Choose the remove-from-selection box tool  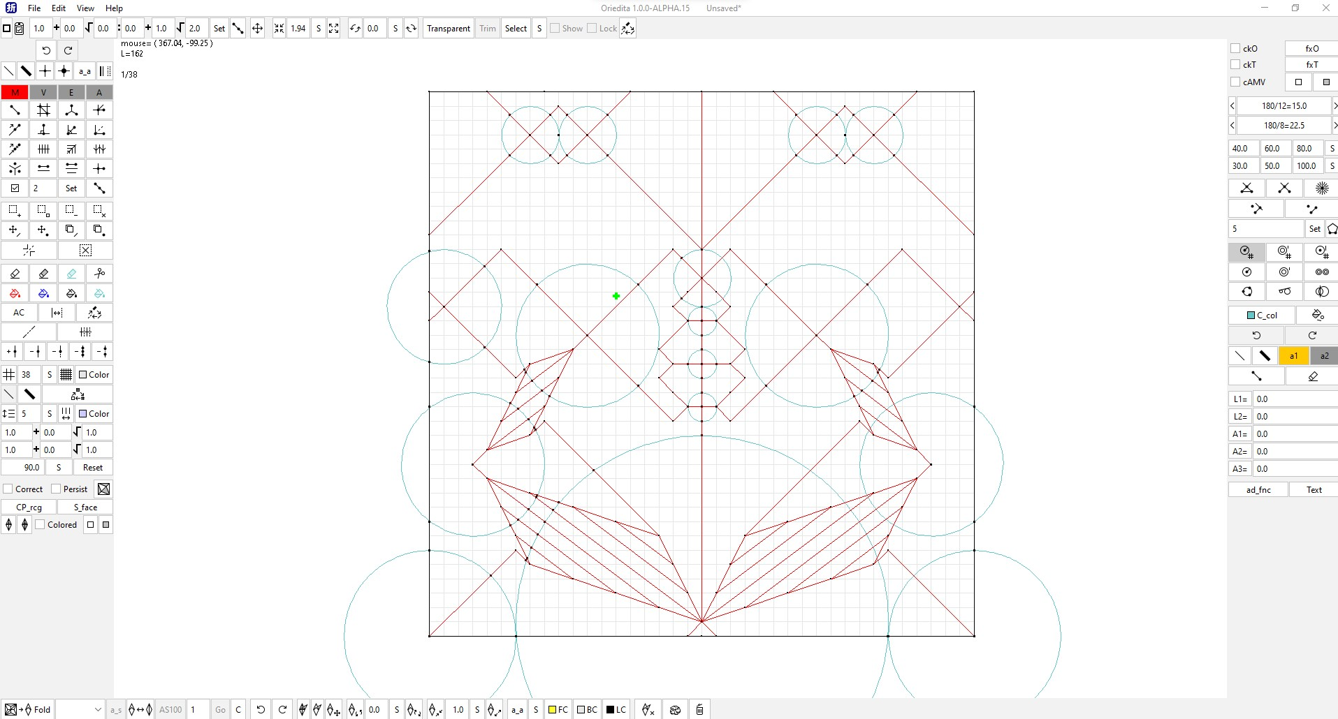[x=71, y=211]
